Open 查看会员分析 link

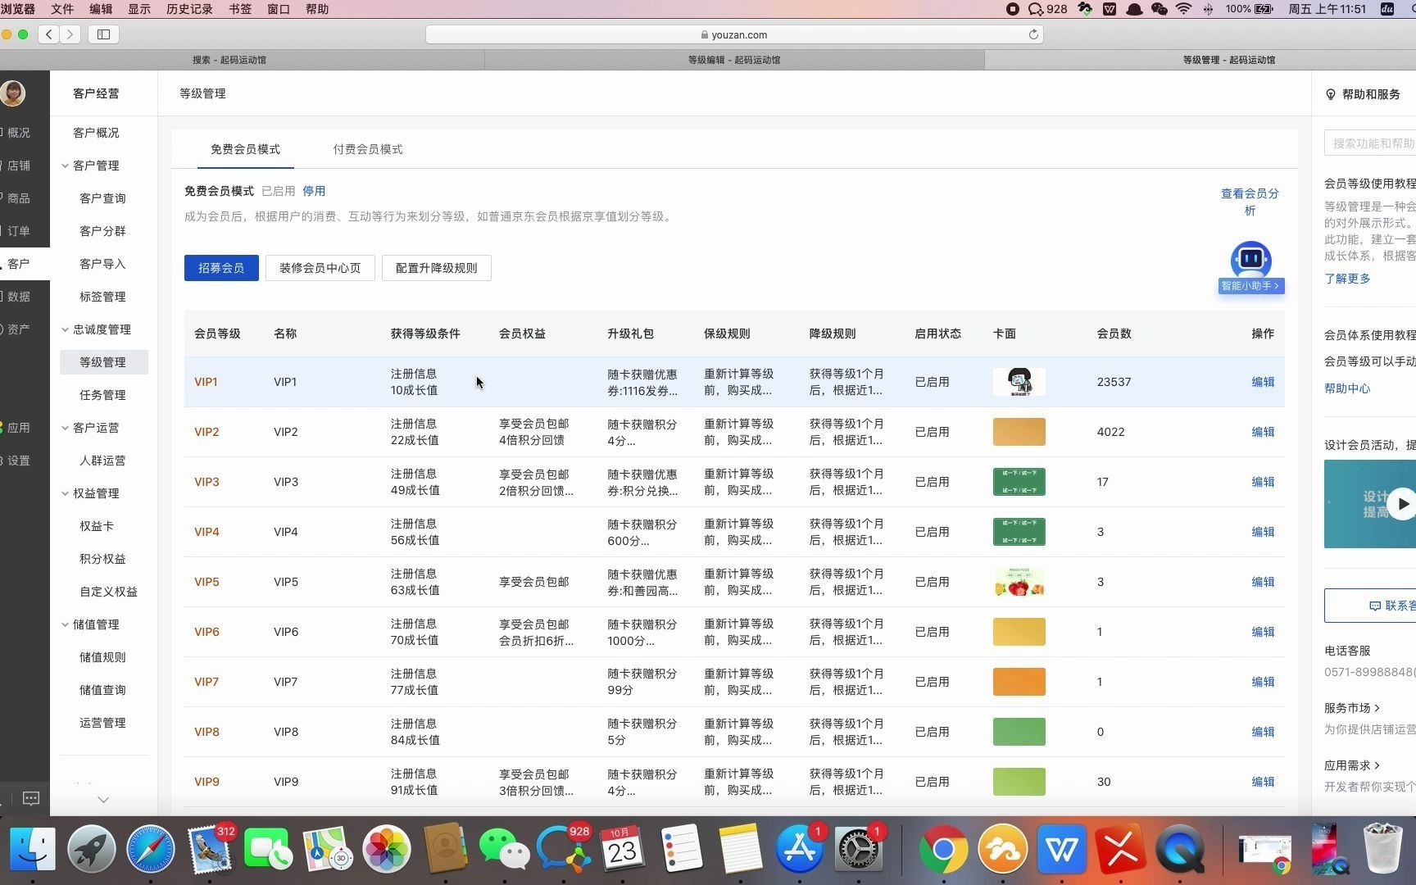(1250, 202)
